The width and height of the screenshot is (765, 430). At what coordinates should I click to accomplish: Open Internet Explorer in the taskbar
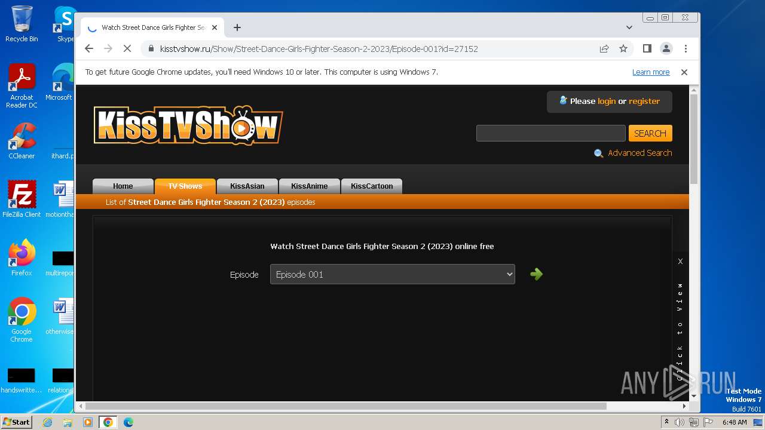[x=48, y=422]
